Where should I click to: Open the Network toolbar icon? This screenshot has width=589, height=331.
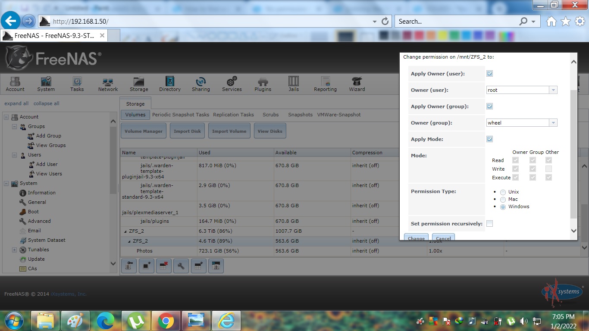[x=108, y=84]
